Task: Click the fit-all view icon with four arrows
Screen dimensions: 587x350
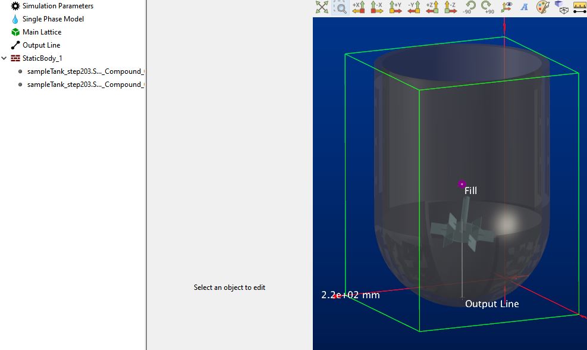Action: 322,7
